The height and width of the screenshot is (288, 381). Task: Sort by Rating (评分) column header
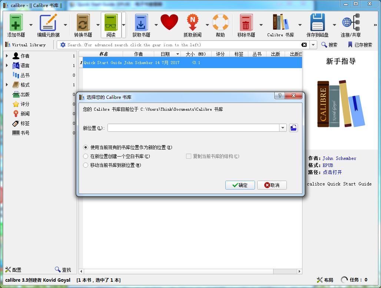221,54
